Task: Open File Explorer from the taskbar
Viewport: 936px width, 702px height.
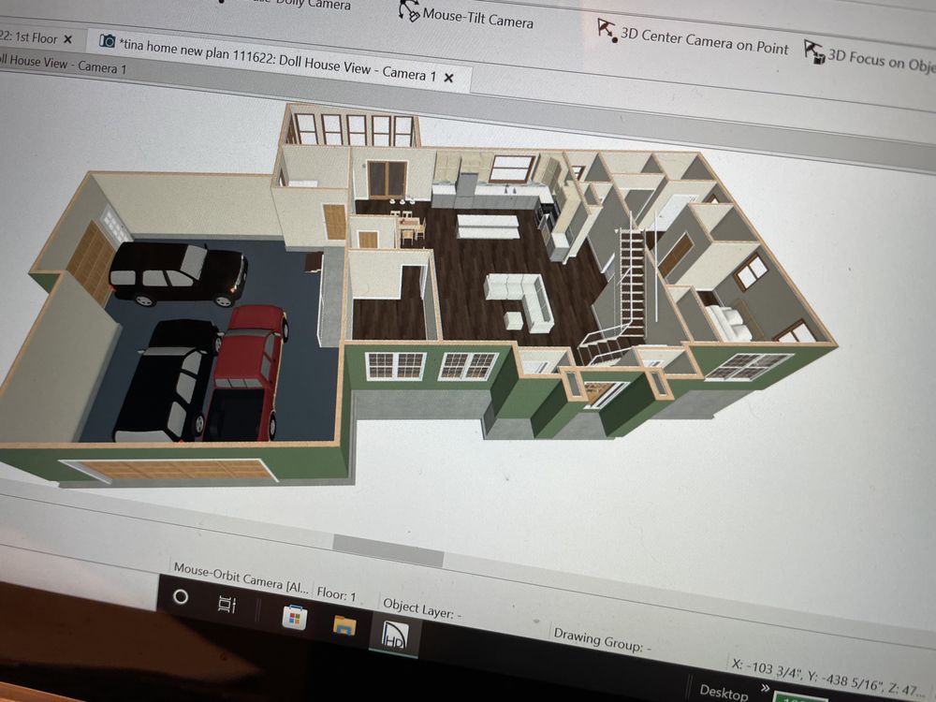Action: (x=344, y=625)
